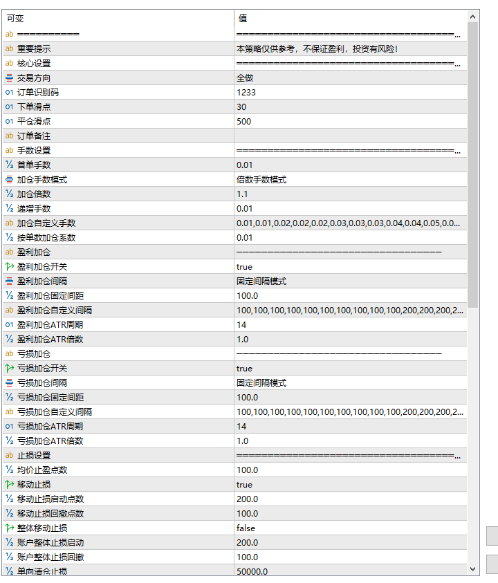Click the double icon beside 均价止盈点数

point(9,470)
